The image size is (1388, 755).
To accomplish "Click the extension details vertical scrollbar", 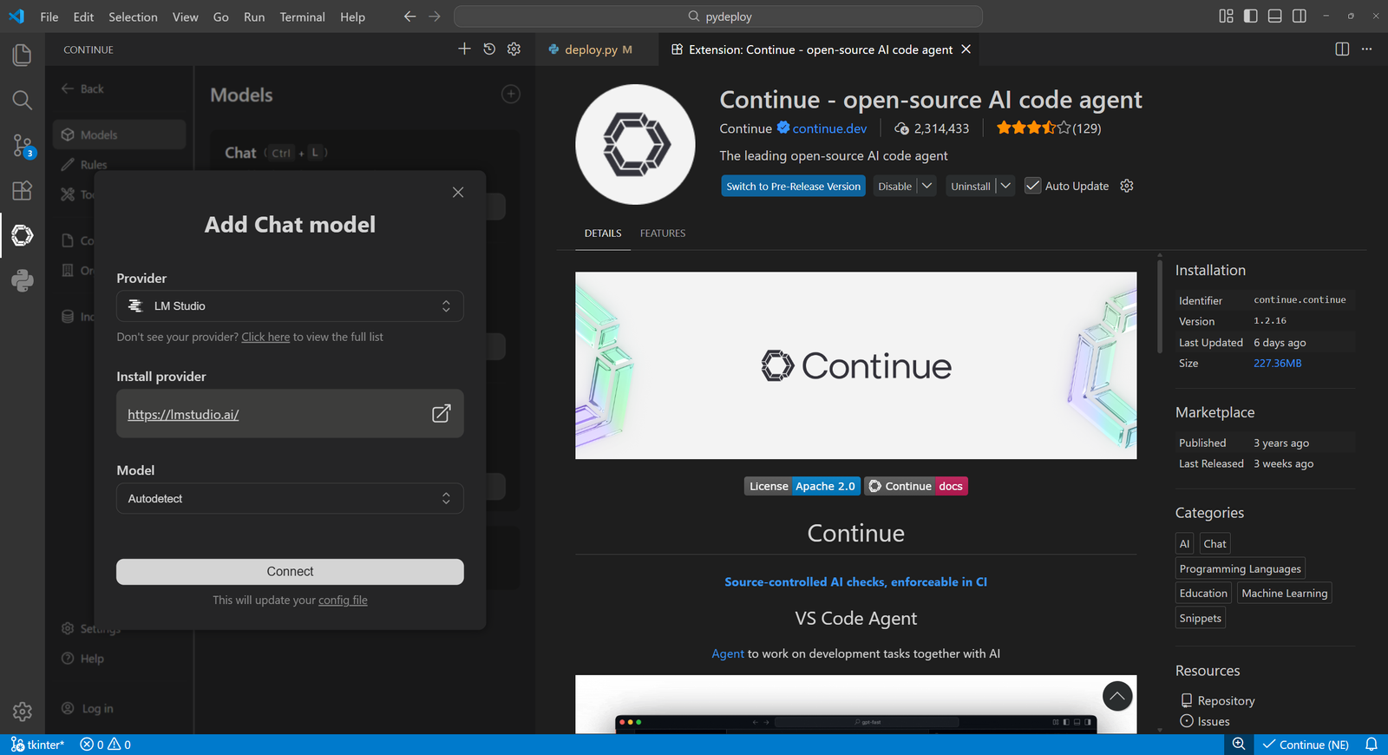I will tap(1160, 305).
